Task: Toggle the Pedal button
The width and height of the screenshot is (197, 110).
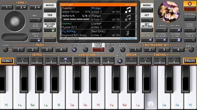Action: point(147,40)
